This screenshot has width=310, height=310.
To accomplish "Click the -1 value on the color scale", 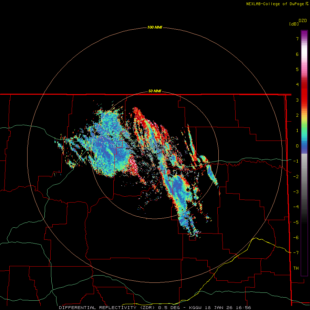I will pos(296,161).
